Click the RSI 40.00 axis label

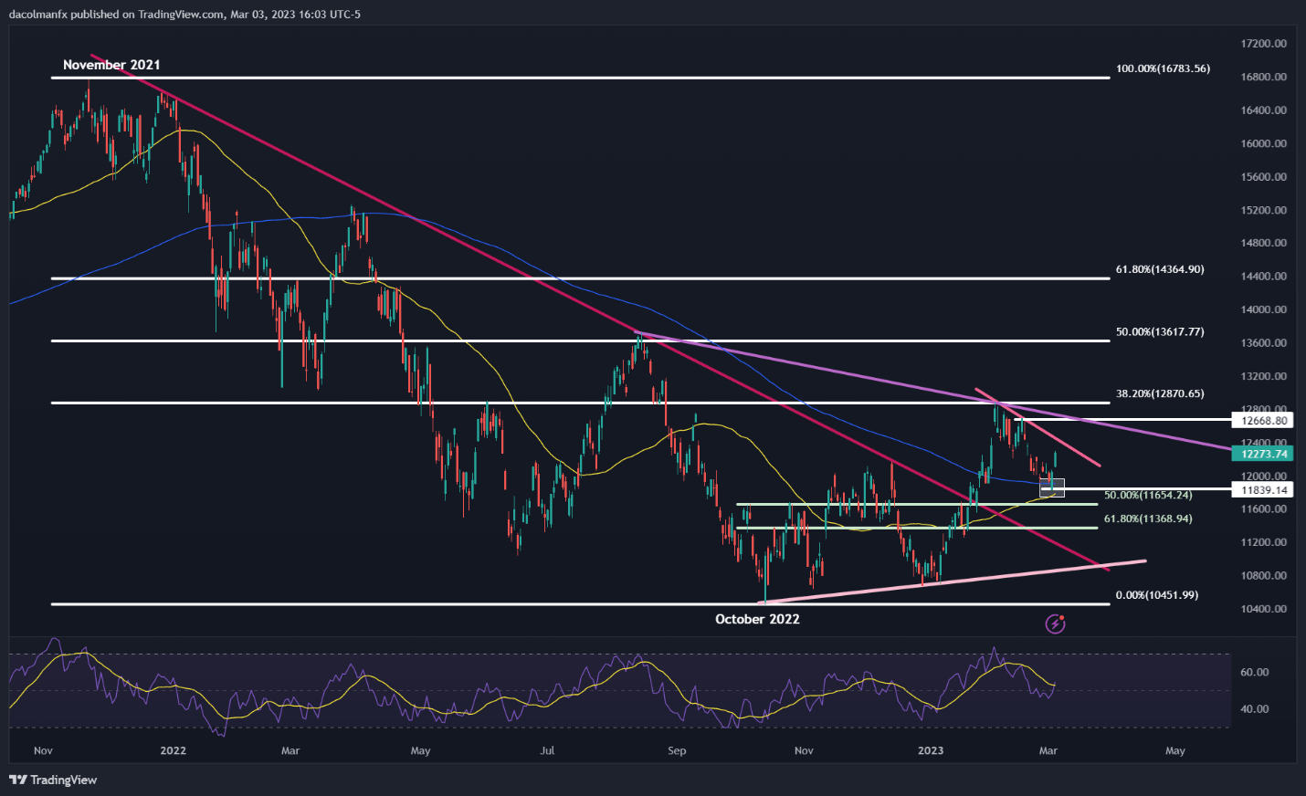coord(1255,708)
